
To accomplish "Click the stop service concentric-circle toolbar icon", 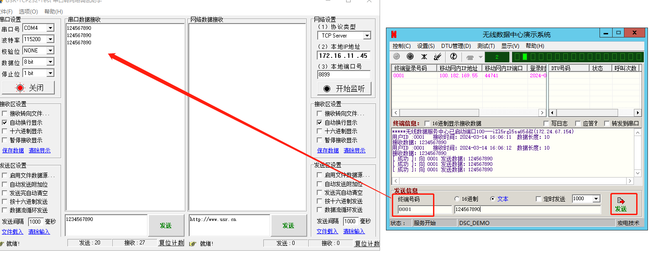I will pos(410,56).
